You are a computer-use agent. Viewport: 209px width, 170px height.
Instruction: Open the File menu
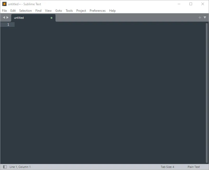[4, 11]
